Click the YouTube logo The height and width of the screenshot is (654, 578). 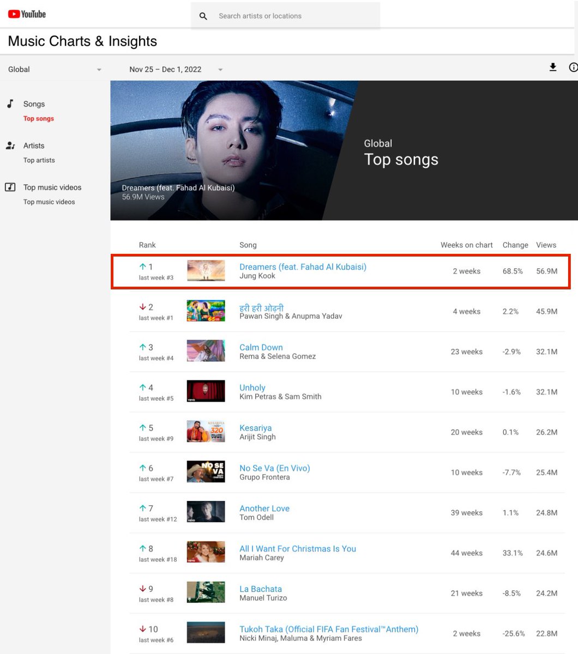click(x=27, y=15)
